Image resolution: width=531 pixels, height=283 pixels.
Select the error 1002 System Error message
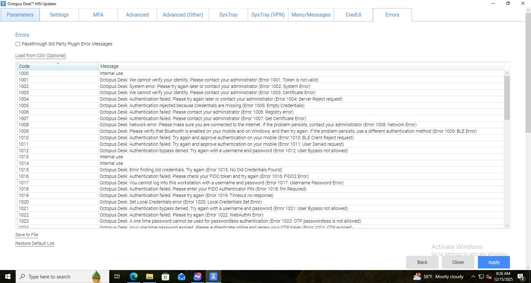tap(205, 86)
